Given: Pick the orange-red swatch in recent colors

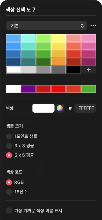Looking at the screenshot, I should tap(74, 89).
